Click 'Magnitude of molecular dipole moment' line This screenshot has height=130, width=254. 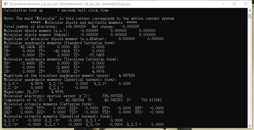point(84,39)
